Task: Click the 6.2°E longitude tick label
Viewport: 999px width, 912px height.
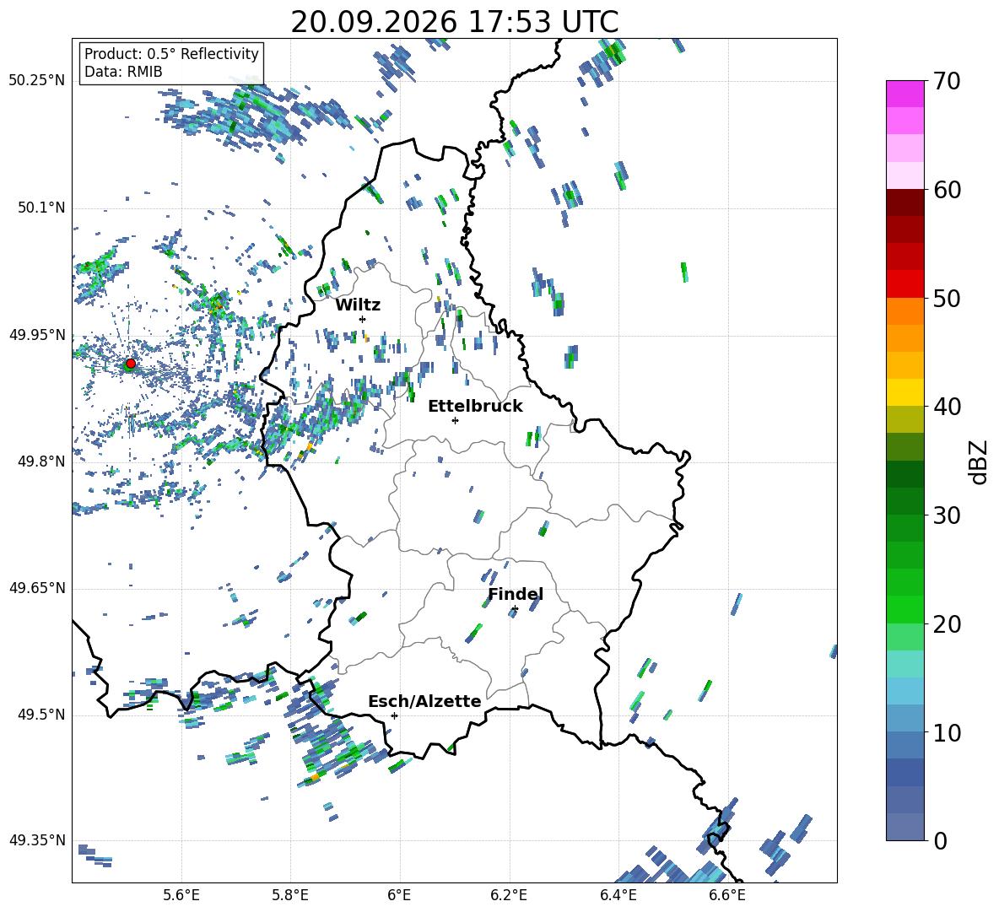Action: (x=509, y=895)
